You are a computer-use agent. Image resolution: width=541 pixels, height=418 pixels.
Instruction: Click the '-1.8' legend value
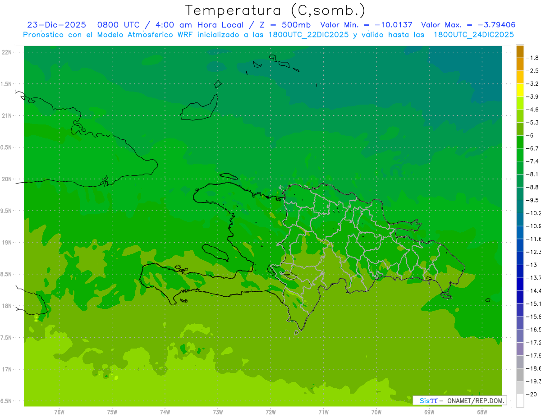pos(533,58)
